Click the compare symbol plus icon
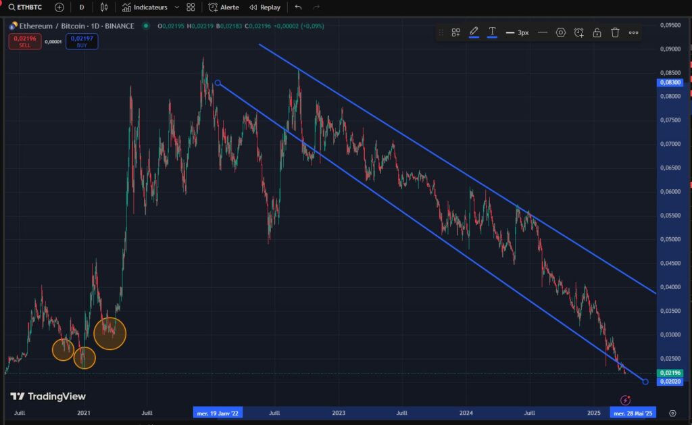Screen dimensions: 692x425 [x=59, y=7]
